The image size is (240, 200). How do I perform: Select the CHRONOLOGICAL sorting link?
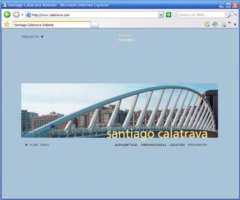(153, 145)
